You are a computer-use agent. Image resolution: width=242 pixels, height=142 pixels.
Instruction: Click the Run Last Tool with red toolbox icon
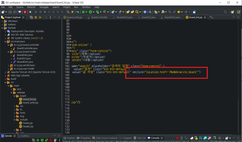click(105, 12)
